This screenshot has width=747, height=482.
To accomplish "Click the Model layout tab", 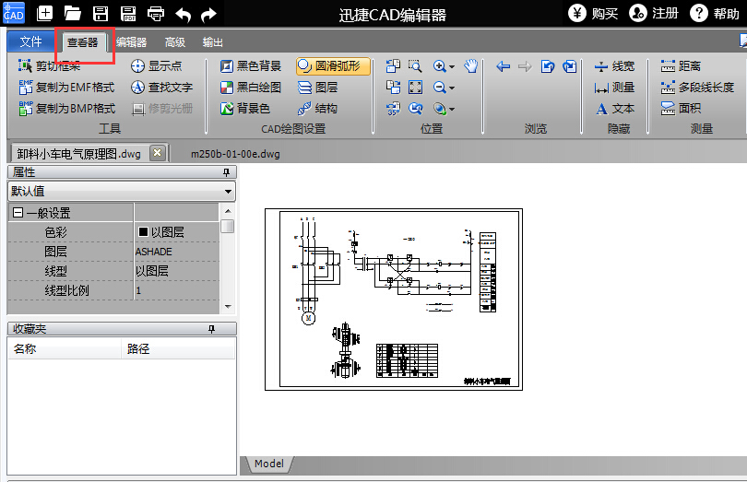I will pos(268,464).
